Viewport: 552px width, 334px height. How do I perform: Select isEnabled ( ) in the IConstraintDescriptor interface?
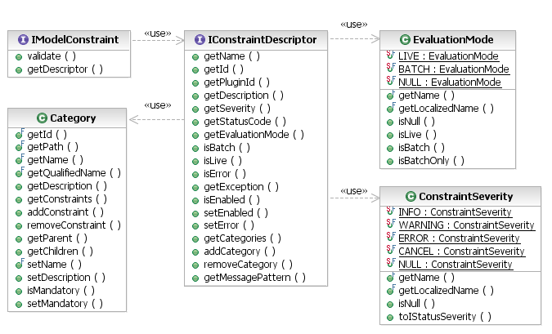pos(231,200)
